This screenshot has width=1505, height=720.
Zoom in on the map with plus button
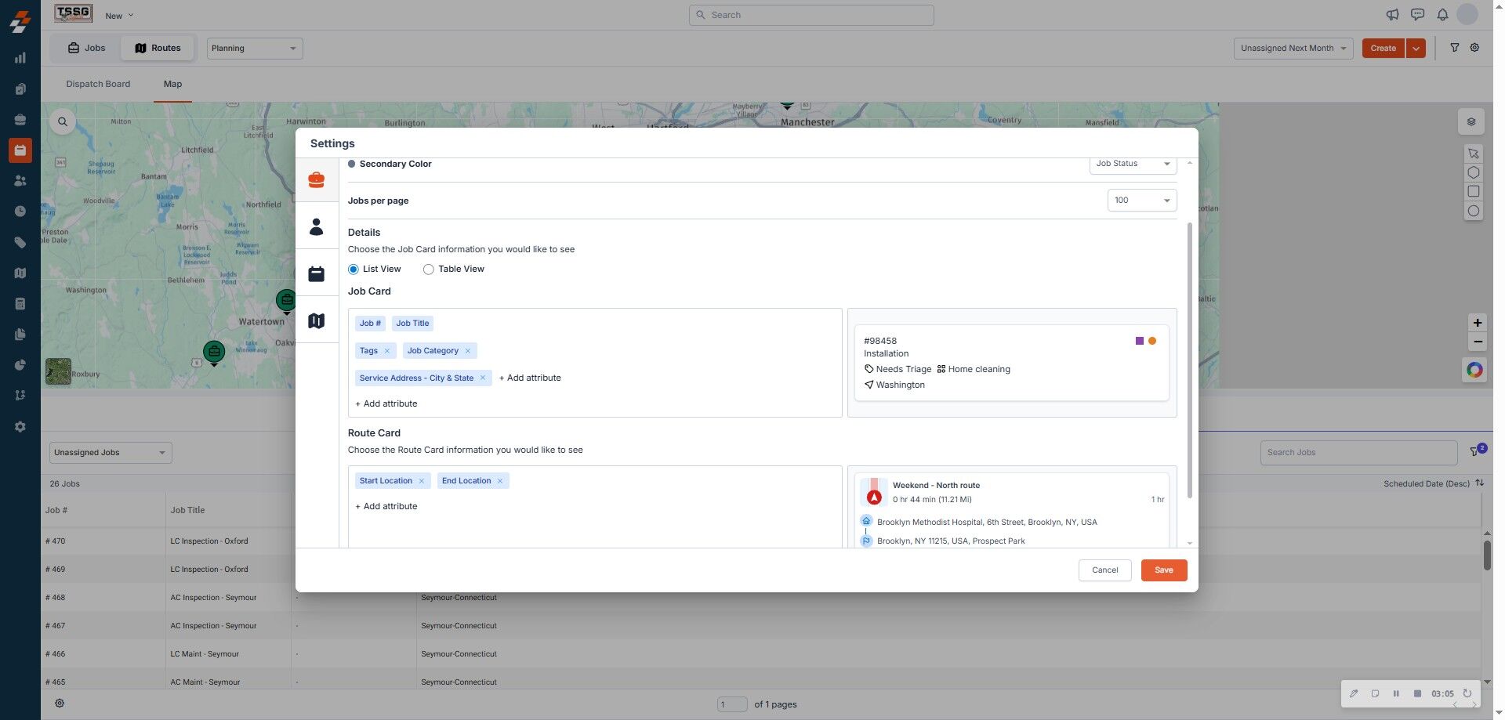pyautogui.click(x=1478, y=323)
